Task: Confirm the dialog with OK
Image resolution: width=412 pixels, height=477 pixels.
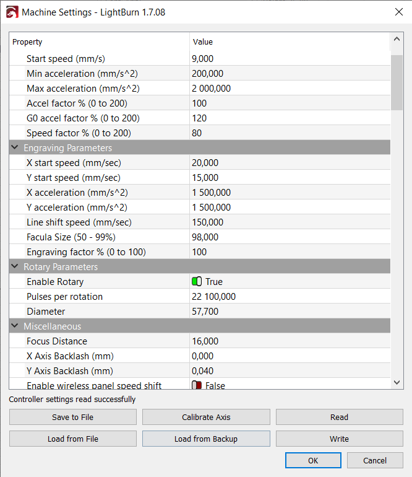Action: [x=313, y=460]
